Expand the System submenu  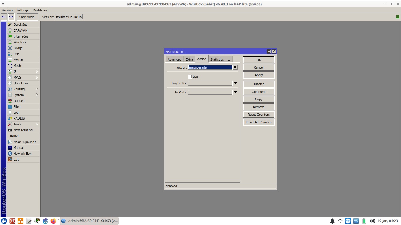tap(37, 95)
